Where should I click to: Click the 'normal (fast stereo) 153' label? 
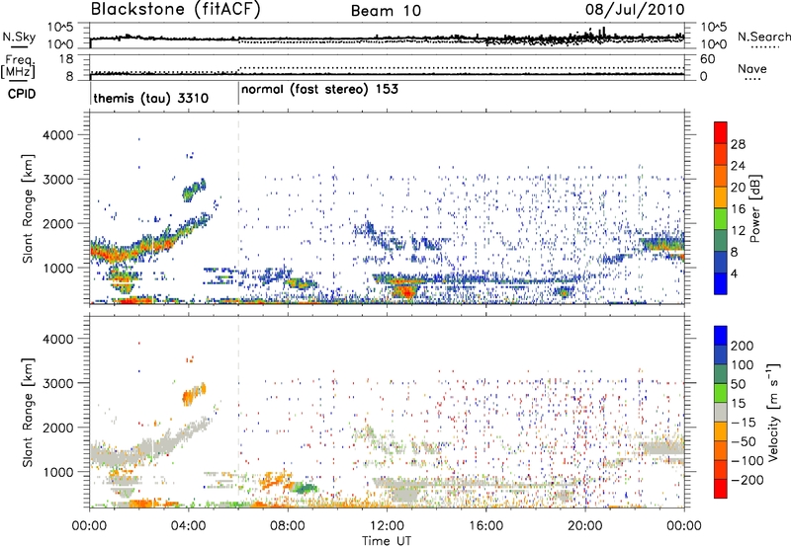(x=319, y=90)
